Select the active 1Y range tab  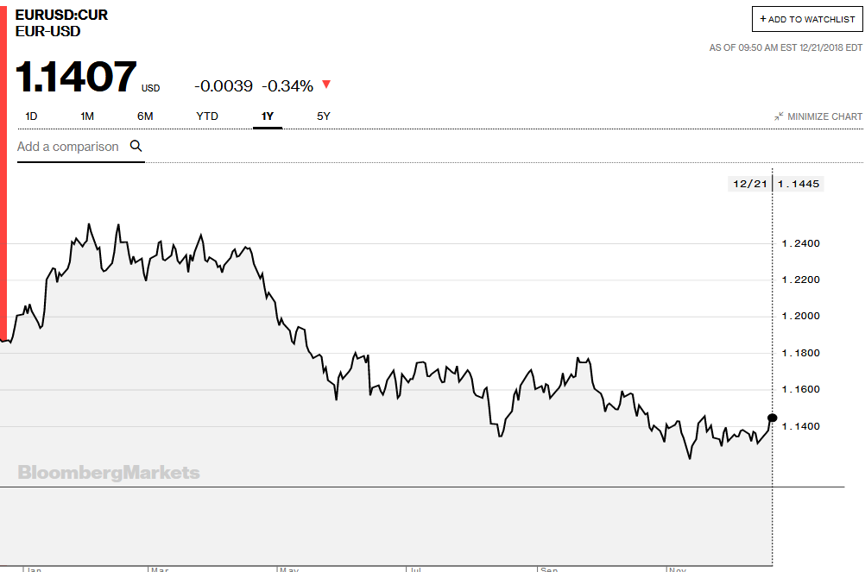[x=268, y=116]
